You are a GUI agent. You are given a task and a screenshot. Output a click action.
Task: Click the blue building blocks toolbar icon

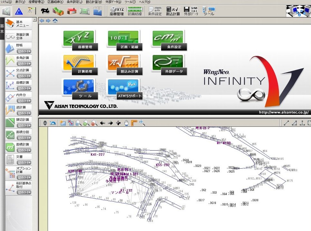tap(97, 11)
